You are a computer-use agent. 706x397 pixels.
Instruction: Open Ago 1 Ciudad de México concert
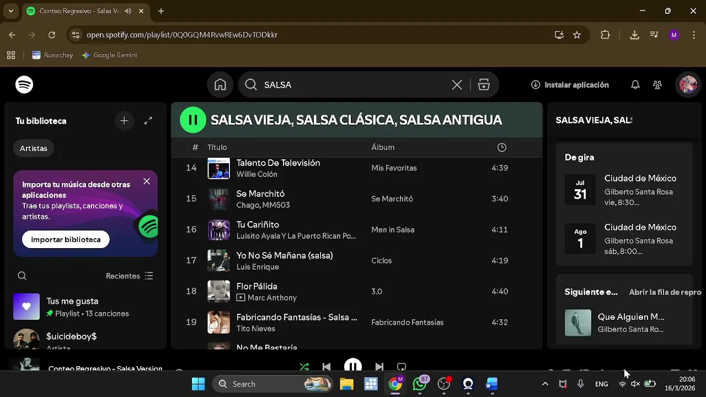pyautogui.click(x=624, y=239)
